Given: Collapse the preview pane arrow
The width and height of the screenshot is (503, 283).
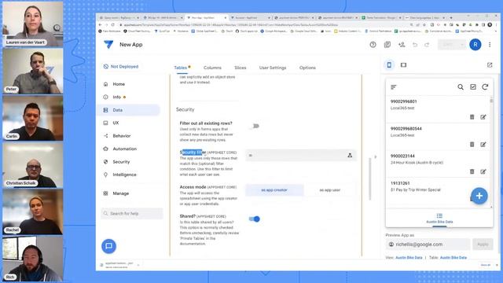Looking at the screenshot, I should (376, 157).
